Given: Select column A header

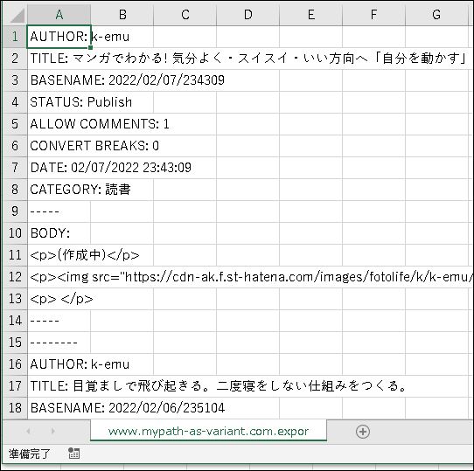Looking at the screenshot, I should [59, 15].
